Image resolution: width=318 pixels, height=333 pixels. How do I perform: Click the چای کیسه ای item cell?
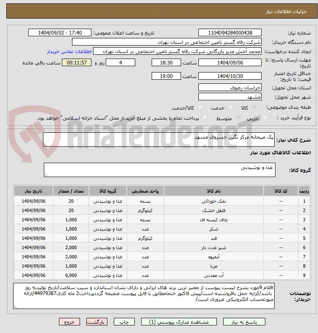pyautogui.click(x=214, y=220)
